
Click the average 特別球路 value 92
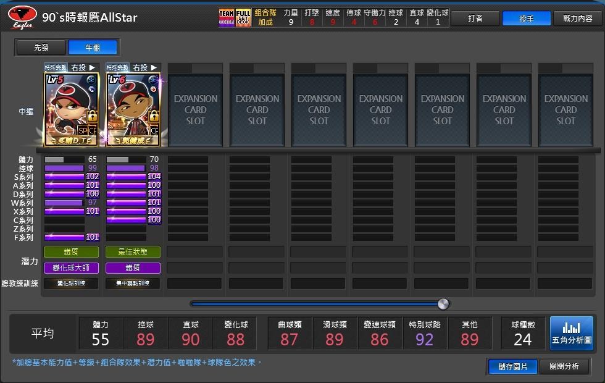[425, 340]
